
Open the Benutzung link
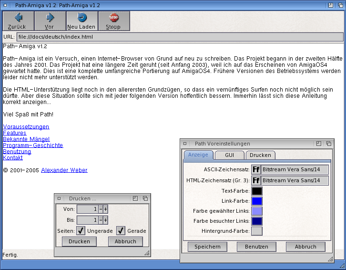click(17, 152)
